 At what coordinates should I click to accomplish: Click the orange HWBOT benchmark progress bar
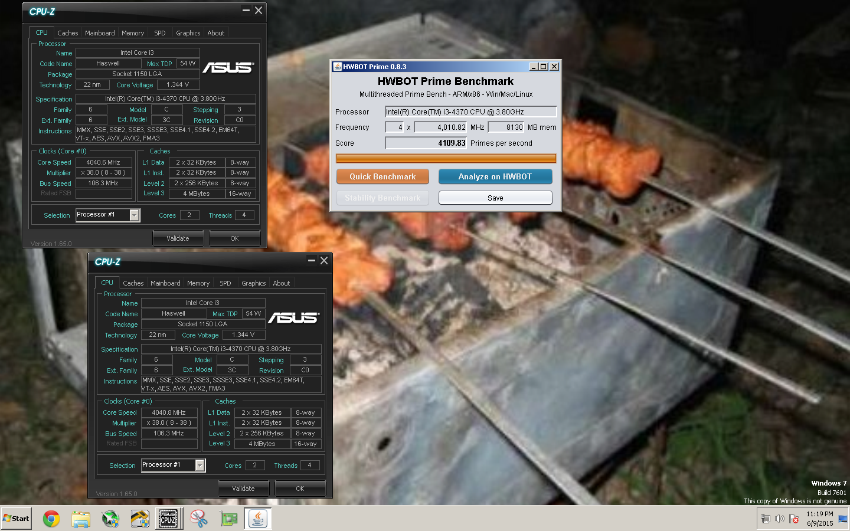[446, 158]
